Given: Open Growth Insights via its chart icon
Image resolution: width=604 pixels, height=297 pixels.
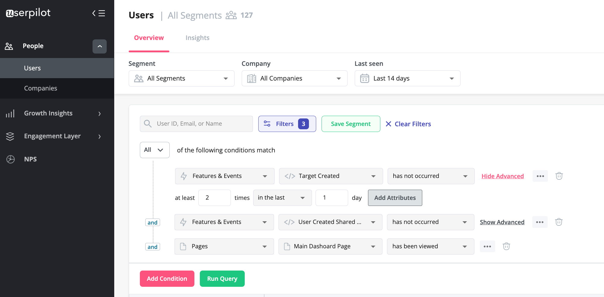Looking at the screenshot, I should [x=10, y=113].
